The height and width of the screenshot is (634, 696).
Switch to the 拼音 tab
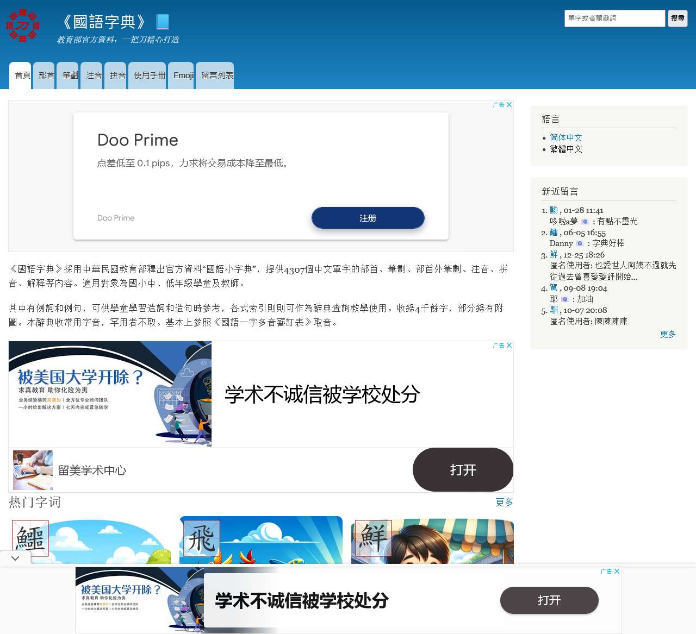tap(116, 75)
